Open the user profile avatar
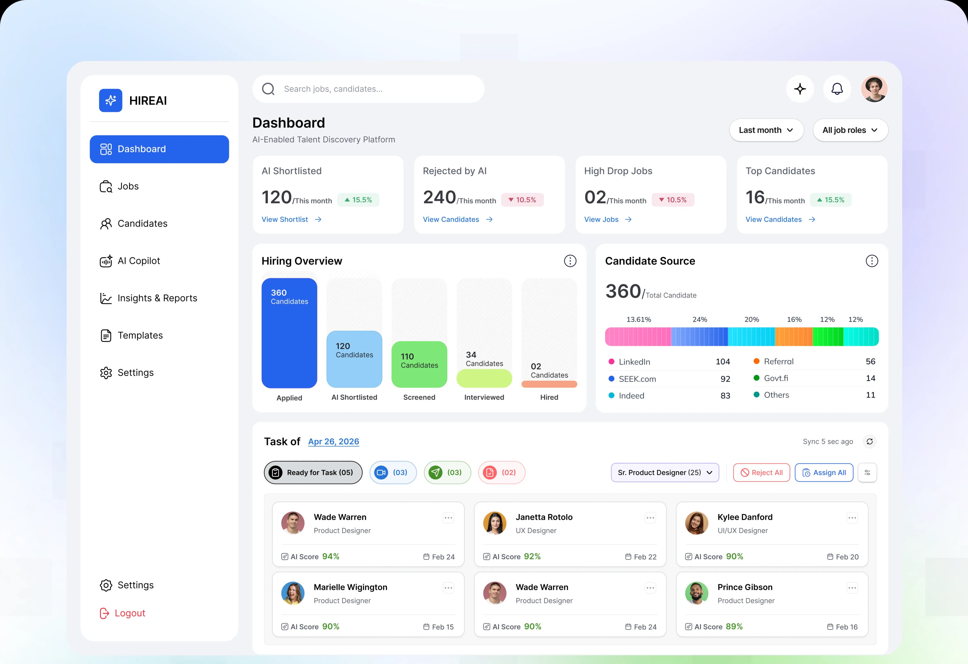This screenshot has width=968, height=664. [874, 89]
